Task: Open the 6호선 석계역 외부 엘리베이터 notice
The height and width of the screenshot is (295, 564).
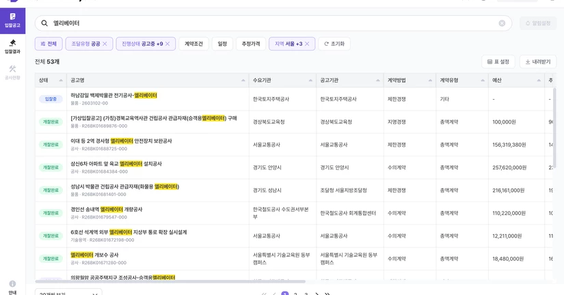Action: coord(129,232)
